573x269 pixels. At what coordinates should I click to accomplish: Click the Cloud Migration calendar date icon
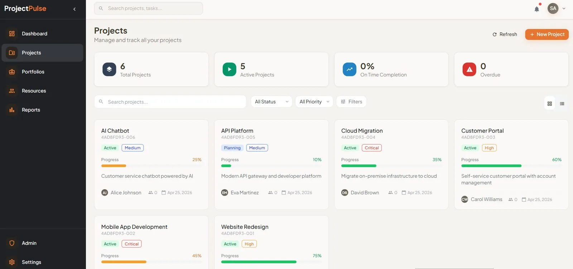click(x=404, y=192)
